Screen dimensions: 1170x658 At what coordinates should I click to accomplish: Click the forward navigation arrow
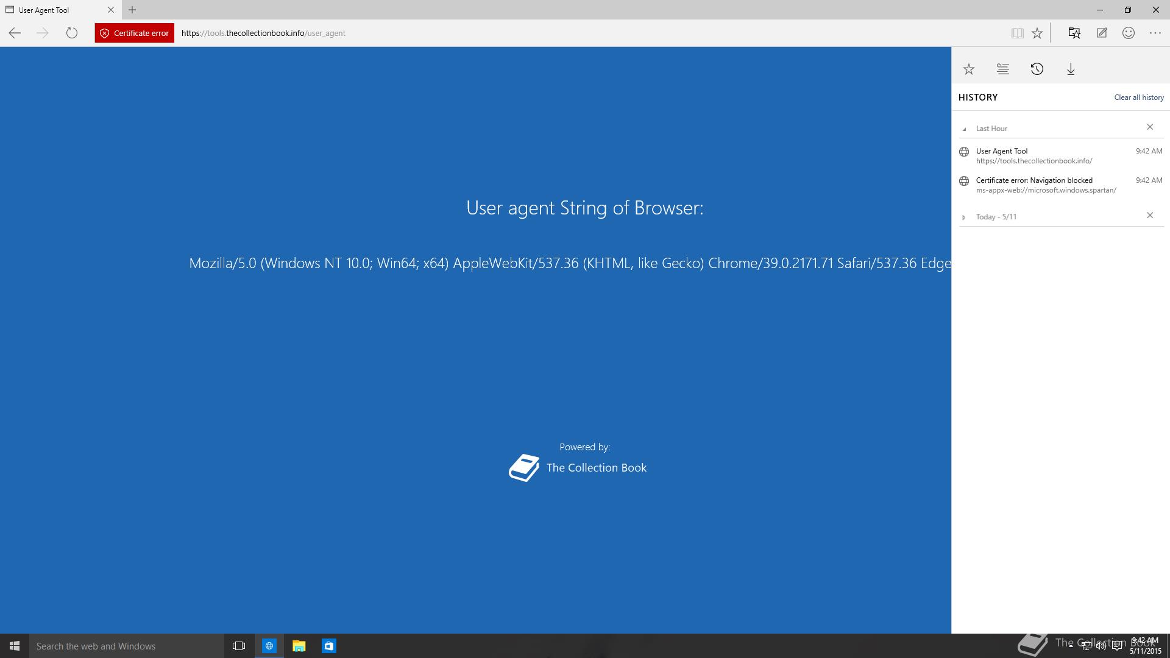43,33
